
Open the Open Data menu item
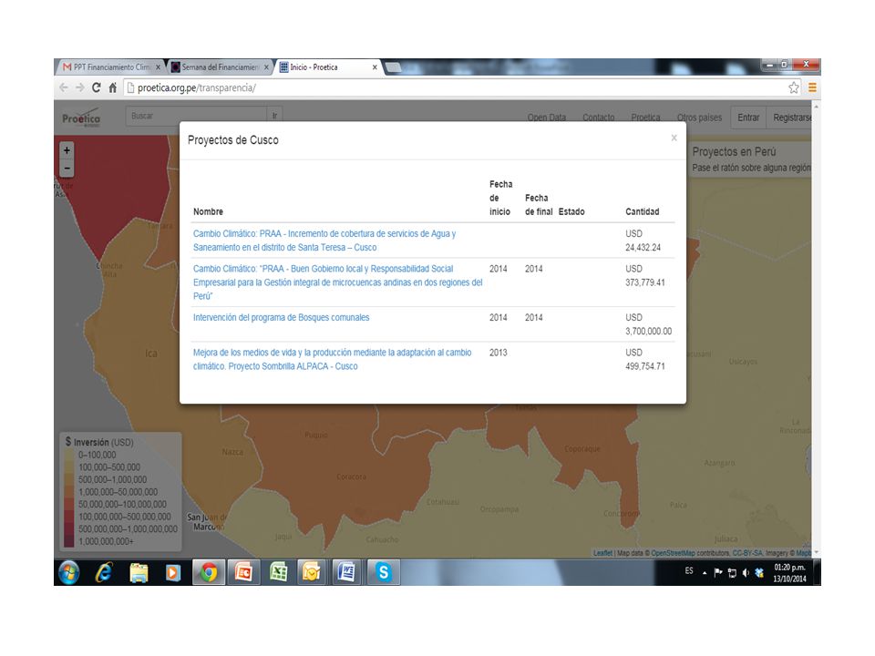(x=546, y=118)
